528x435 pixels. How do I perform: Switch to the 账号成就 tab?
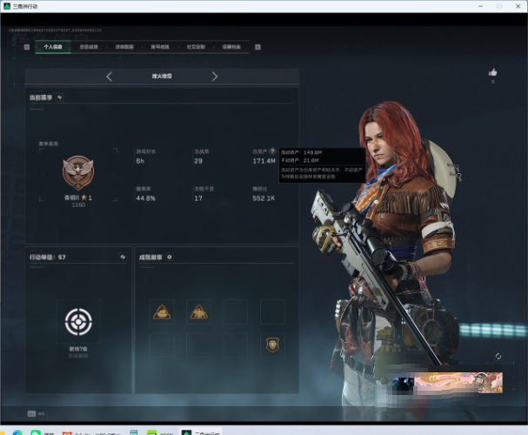click(160, 47)
